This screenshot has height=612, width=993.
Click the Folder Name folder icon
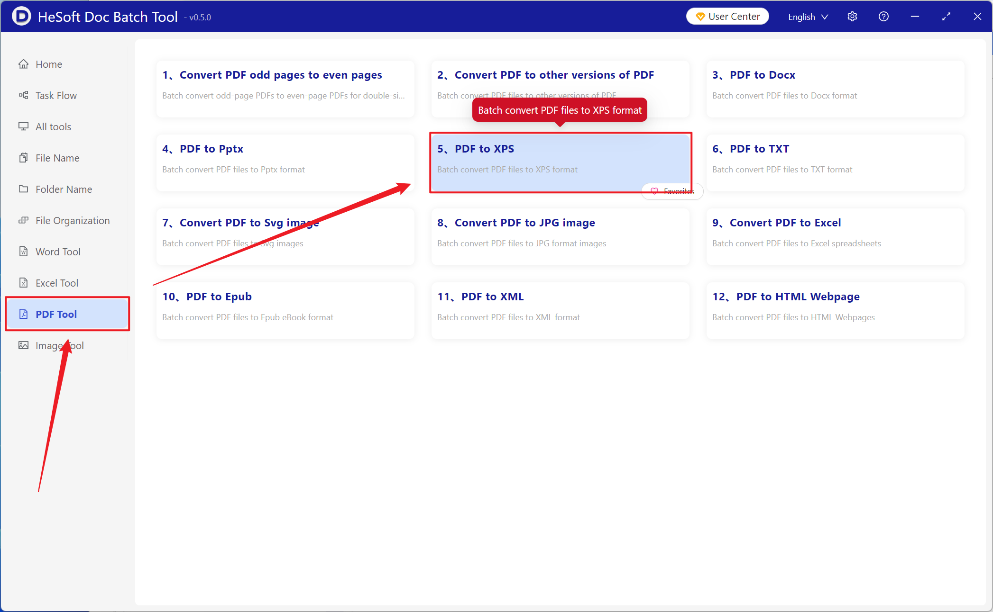(23, 189)
